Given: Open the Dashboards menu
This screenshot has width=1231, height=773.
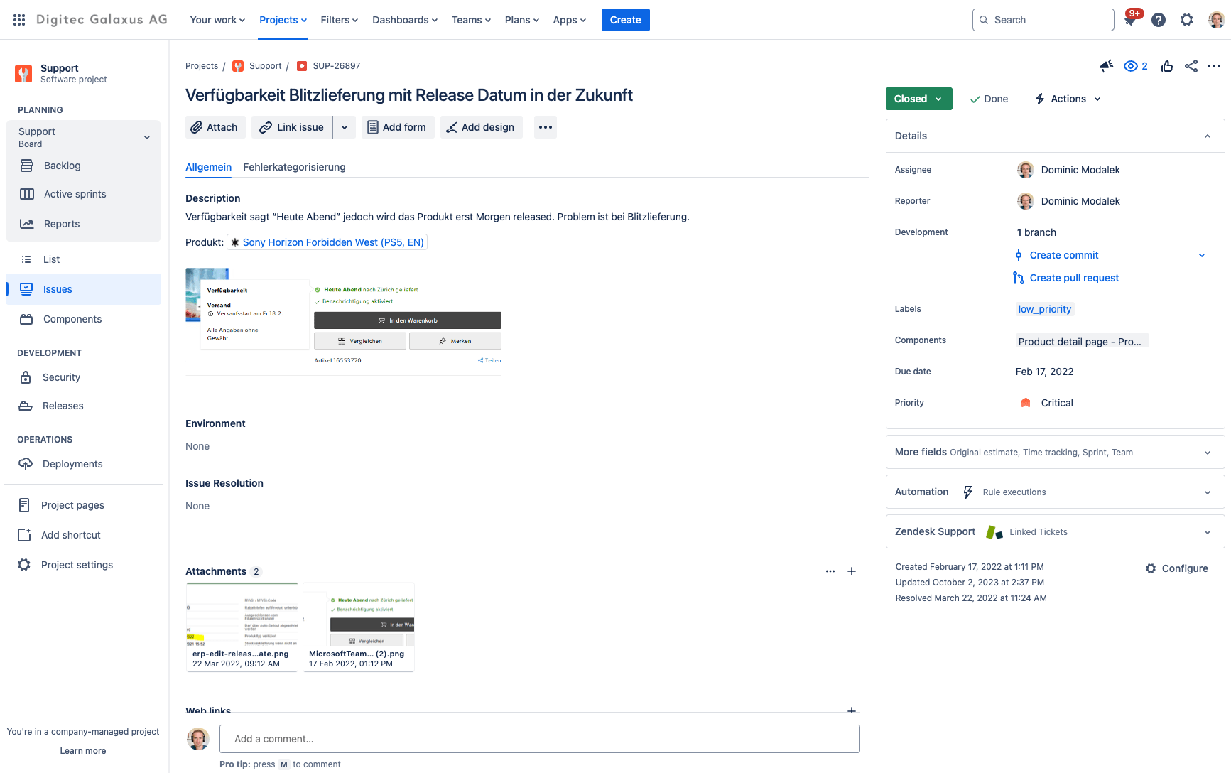Looking at the screenshot, I should tap(405, 20).
